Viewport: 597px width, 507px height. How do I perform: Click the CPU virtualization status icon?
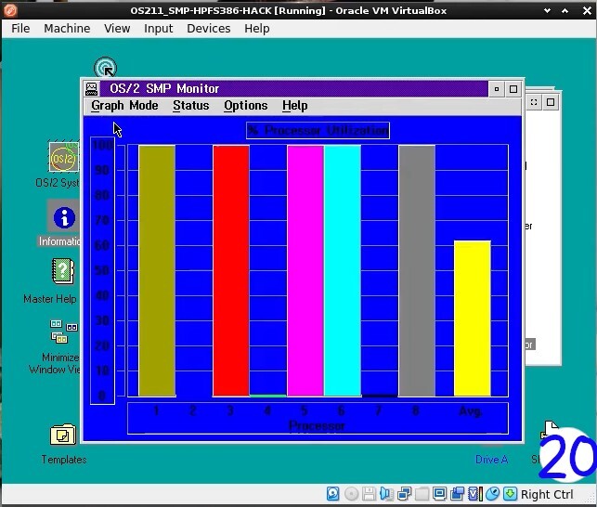tap(475, 494)
